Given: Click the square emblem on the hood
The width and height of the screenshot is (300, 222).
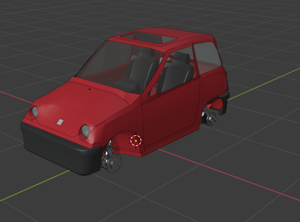Looking at the screenshot, I should click(60, 122).
